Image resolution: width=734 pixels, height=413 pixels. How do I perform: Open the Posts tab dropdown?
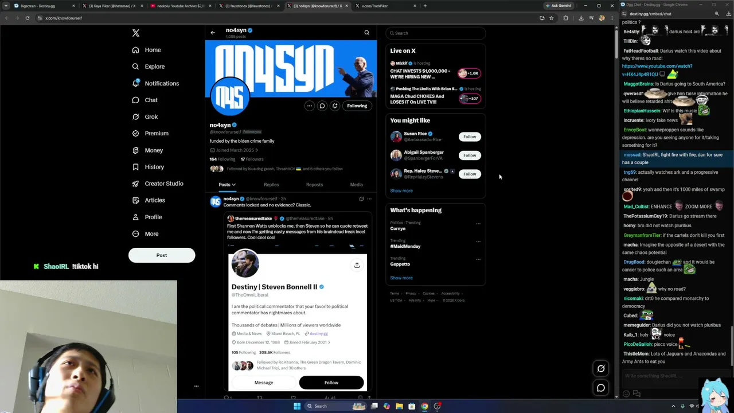pos(227,185)
